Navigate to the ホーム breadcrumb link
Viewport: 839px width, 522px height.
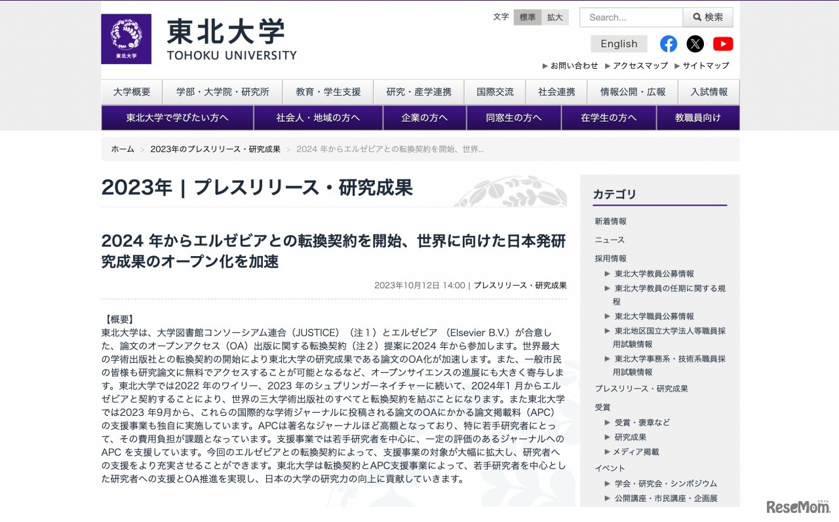(122, 149)
